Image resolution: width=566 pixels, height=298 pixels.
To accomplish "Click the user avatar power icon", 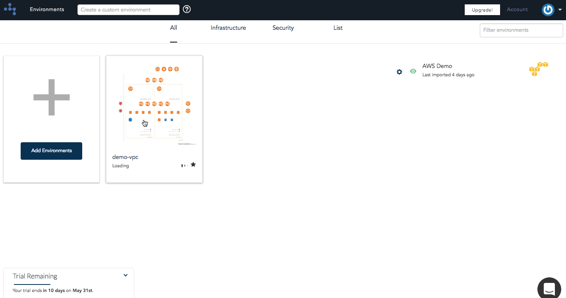I will point(548,10).
